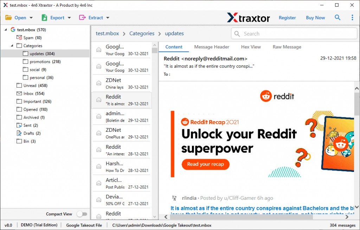Toggle the Compact View switch
Image resolution: width=360 pixels, height=230 pixels.
pyautogui.click(x=82, y=214)
